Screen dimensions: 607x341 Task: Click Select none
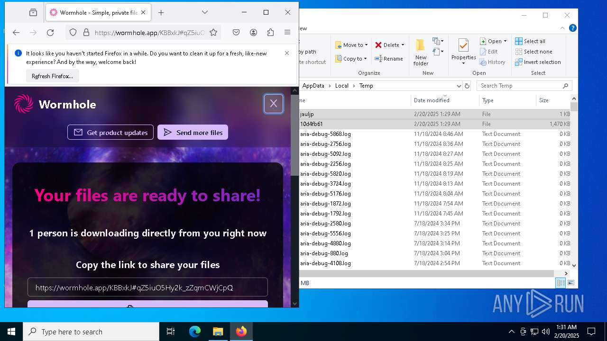coord(533,52)
